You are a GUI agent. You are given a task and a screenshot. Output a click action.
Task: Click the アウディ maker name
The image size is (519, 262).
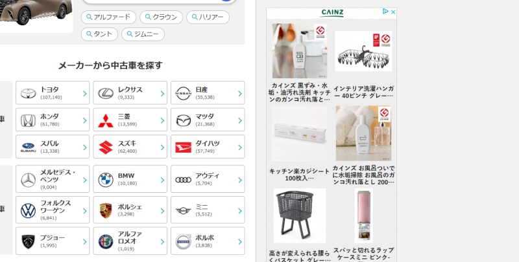pyautogui.click(x=207, y=176)
